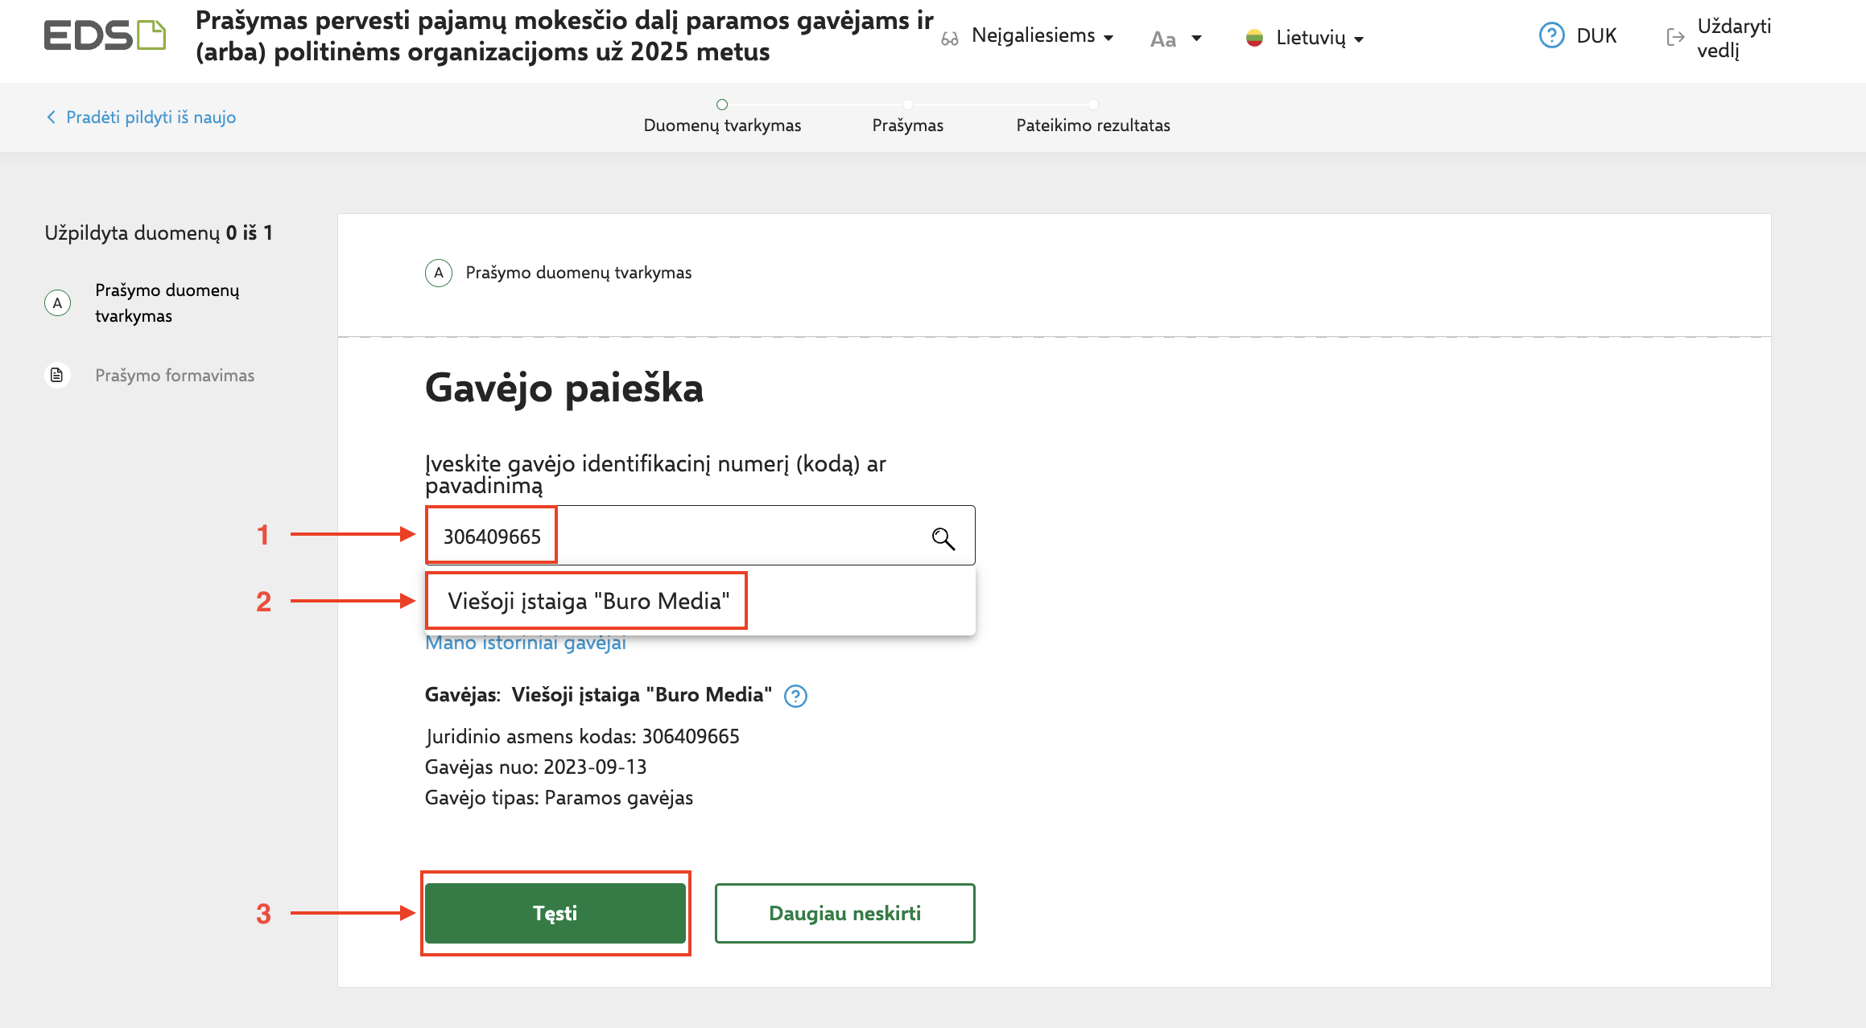Image resolution: width=1866 pixels, height=1028 pixels.
Task: Click the Juridinio asmens kodas: 306409665 line
Action: click(582, 736)
